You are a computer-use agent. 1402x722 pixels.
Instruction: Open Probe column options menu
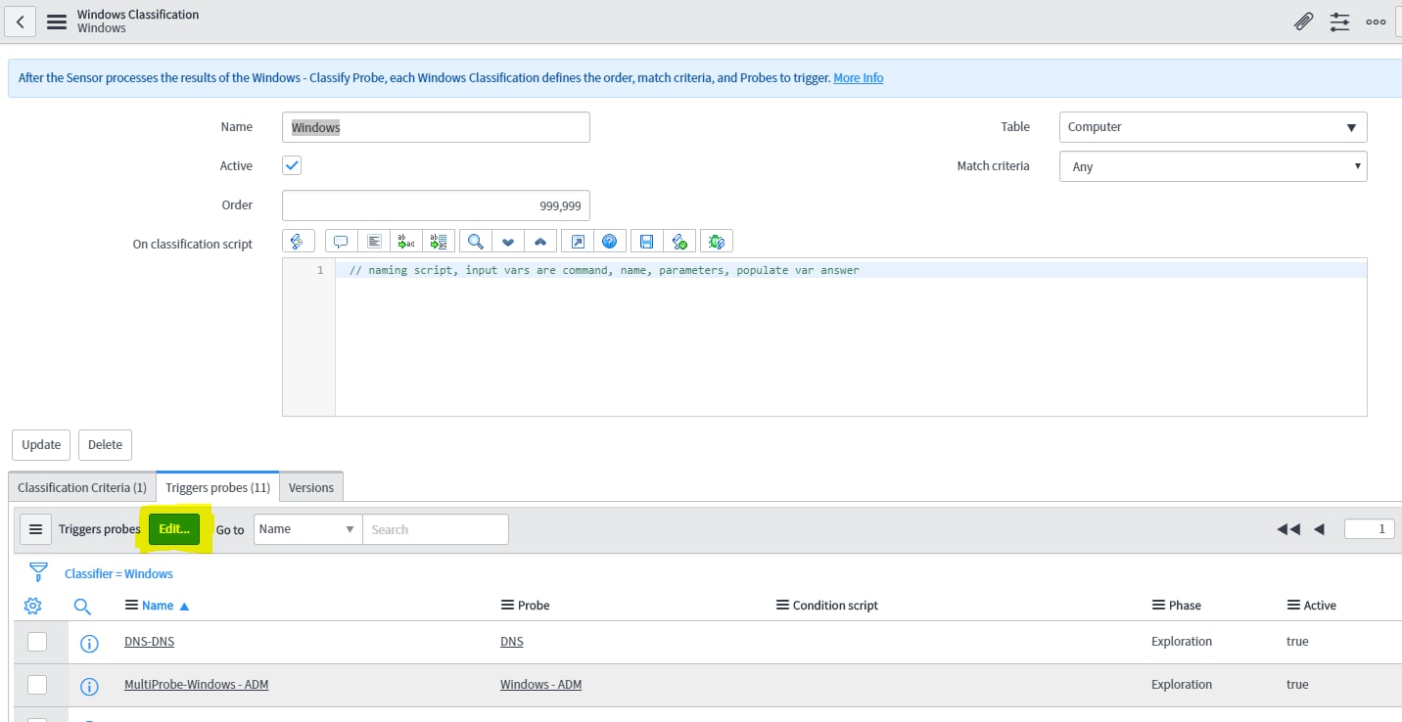point(507,606)
